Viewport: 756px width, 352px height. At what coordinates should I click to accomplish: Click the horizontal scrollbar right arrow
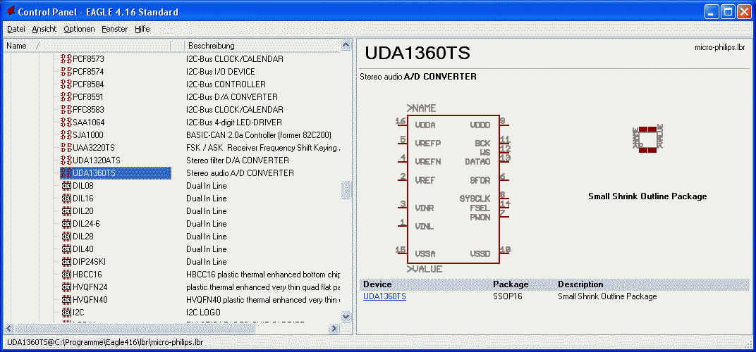pos(334,328)
